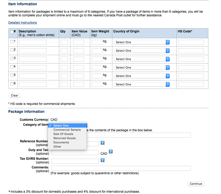Choose Sale Of Goods category
Viewport: 221px width, 194px height.
[x=67, y=134]
